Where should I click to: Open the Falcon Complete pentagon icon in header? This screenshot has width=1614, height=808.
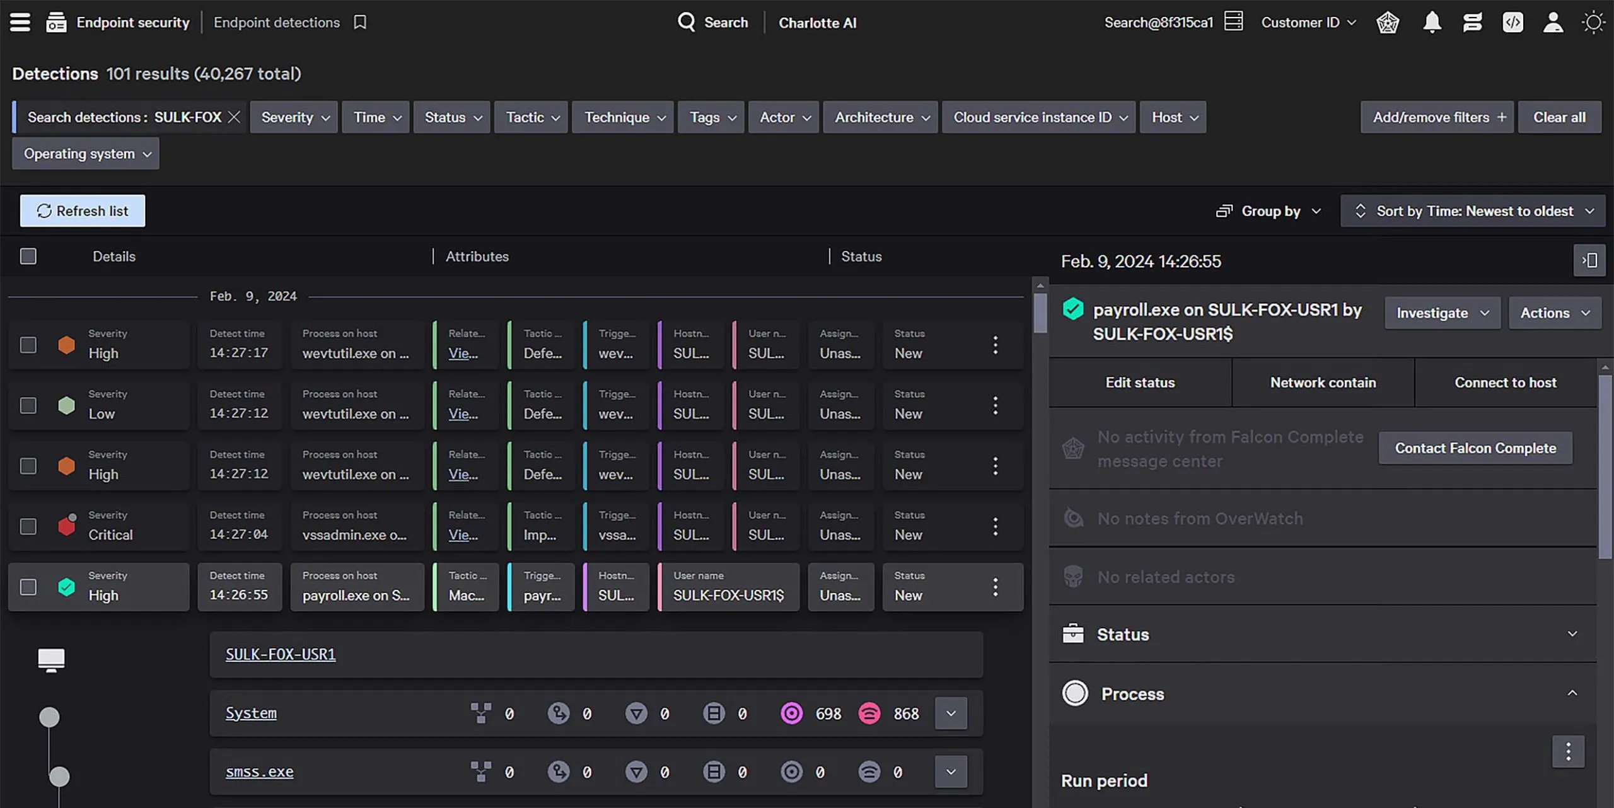pos(1388,23)
